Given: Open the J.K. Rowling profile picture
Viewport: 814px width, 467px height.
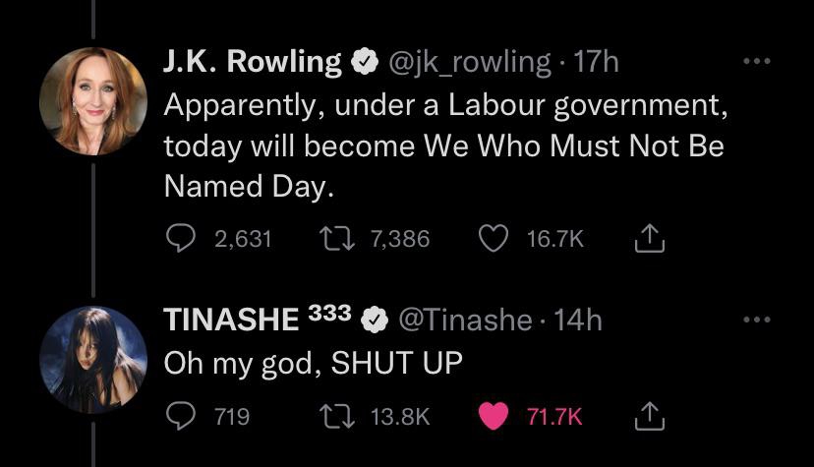Looking at the screenshot, I should (92, 101).
